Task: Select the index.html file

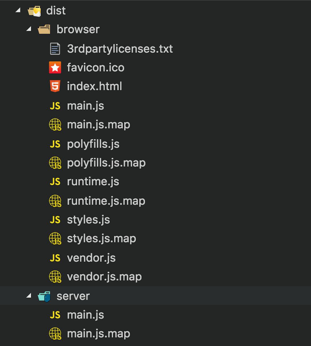Action: 94,86
